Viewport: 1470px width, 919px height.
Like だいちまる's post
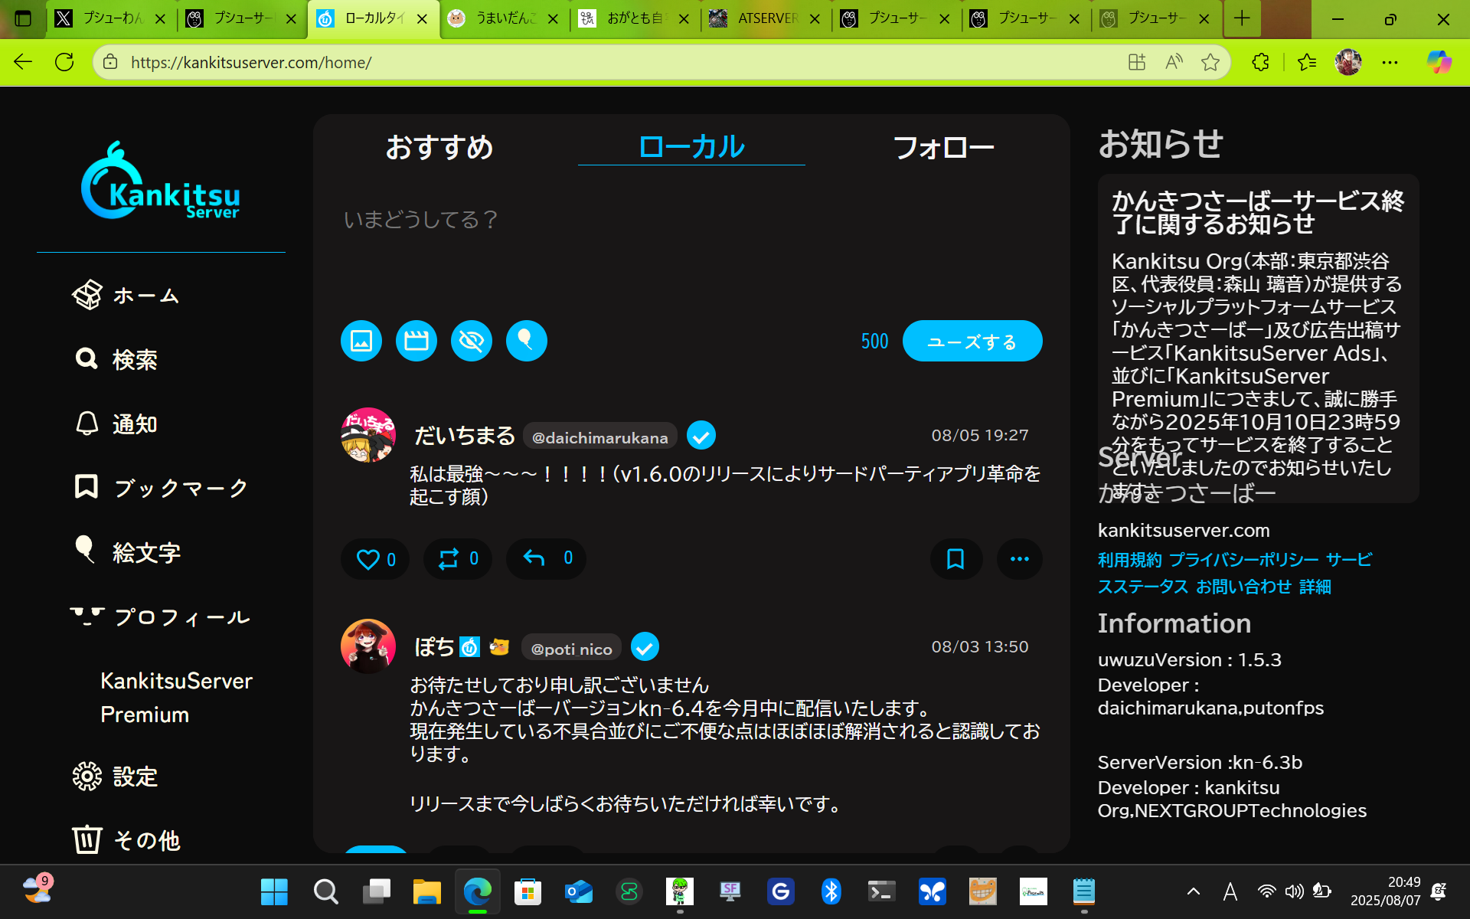[x=375, y=559]
